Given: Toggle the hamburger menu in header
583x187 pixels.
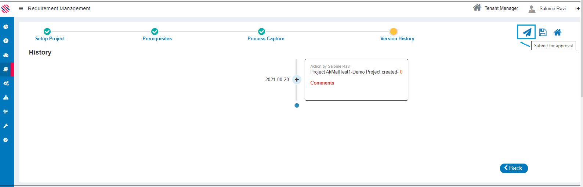Looking at the screenshot, I should tap(21, 8).
